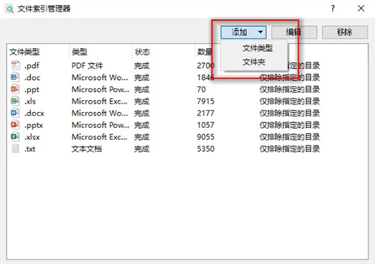The height and width of the screenshot is (264, 375).
Task: Click the help question mark button
Action: click(x=332, y=9)
